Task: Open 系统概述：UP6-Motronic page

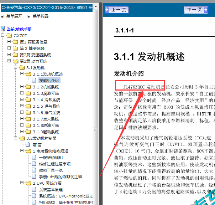Action: [x=66, y=196]
